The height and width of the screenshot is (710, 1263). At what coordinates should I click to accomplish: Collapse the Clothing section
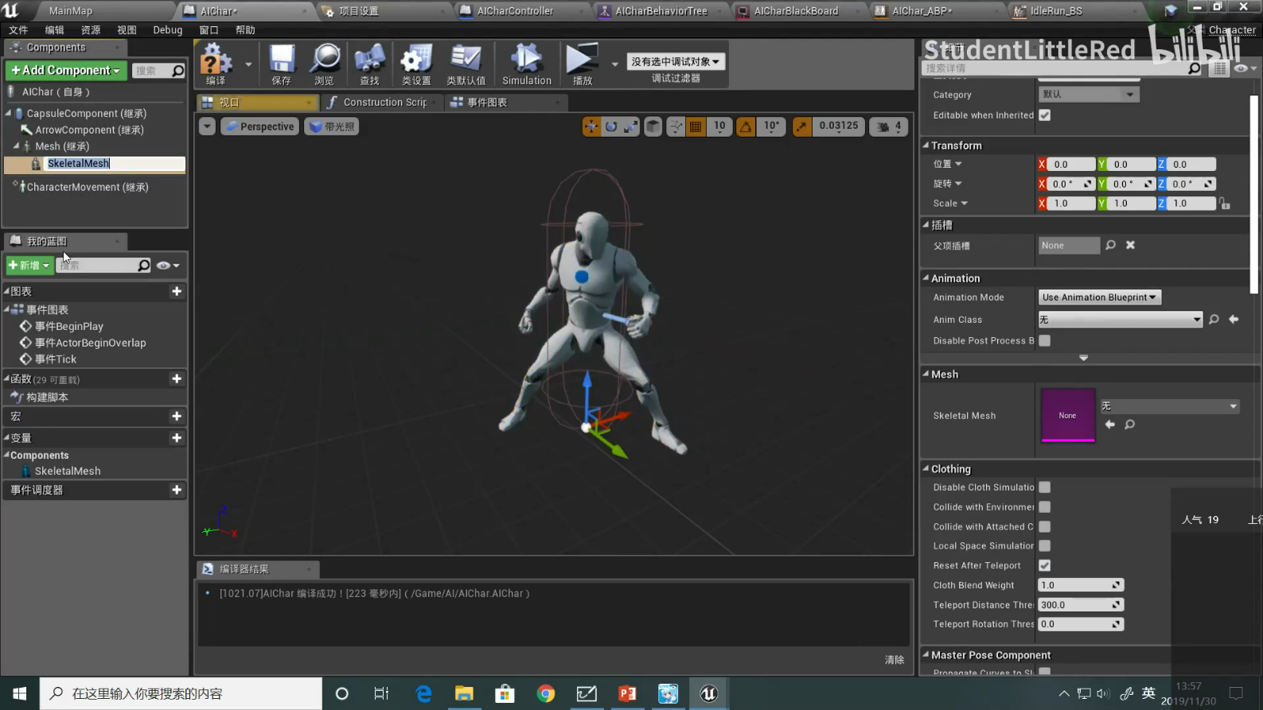pos(926,469)
